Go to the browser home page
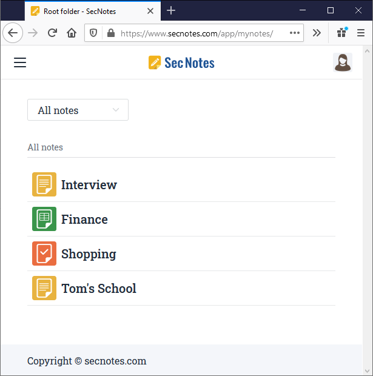Image resolution: width=373 pixels, height=376 pixels. [x=72, y=33]
